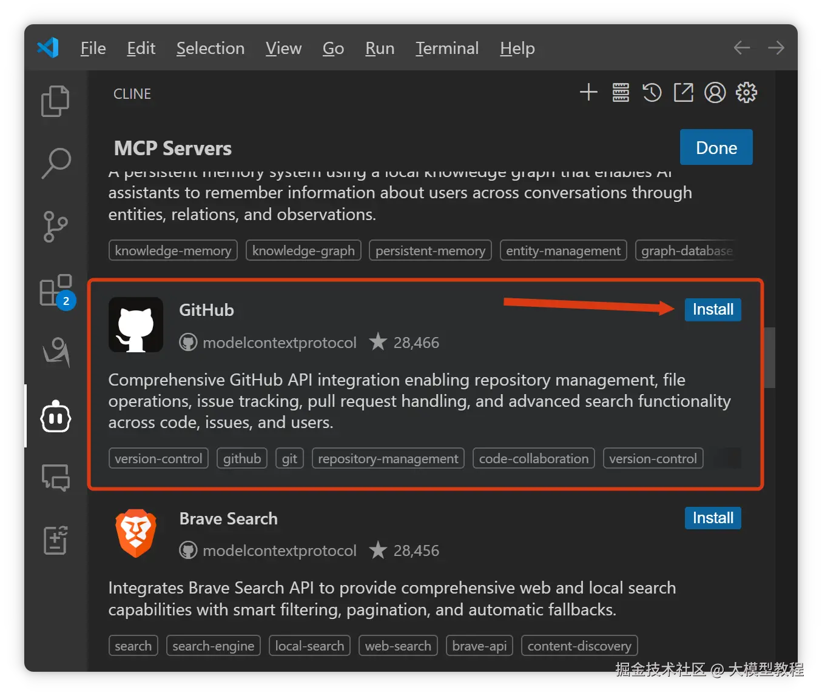Open the File menu
Viewport: 822px width, 696px height.
tap(93, 48)
